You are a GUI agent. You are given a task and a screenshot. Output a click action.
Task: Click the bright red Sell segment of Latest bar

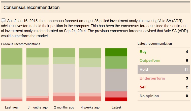(116, 99)
